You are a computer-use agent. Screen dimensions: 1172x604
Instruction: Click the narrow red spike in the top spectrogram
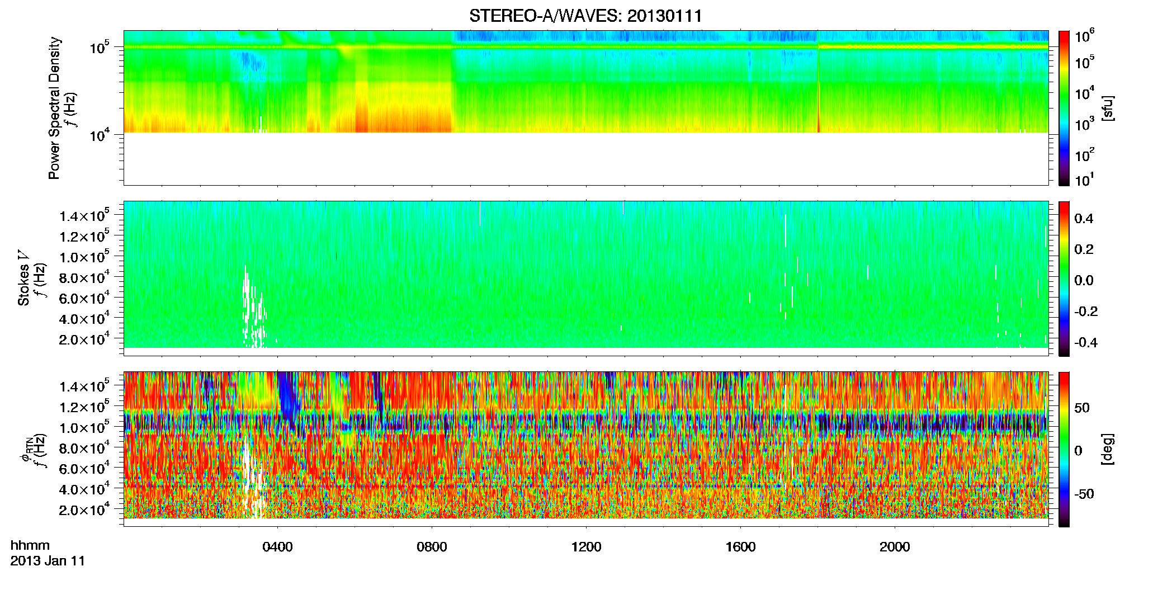pos(819,89)
